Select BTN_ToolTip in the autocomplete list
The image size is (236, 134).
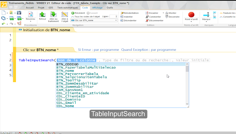[121, 80]
